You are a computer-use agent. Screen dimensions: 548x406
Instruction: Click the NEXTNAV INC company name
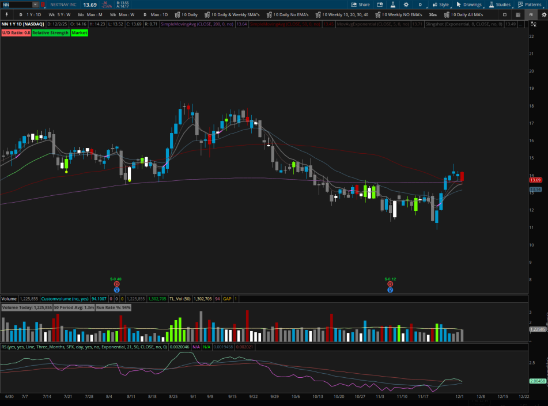63,5
